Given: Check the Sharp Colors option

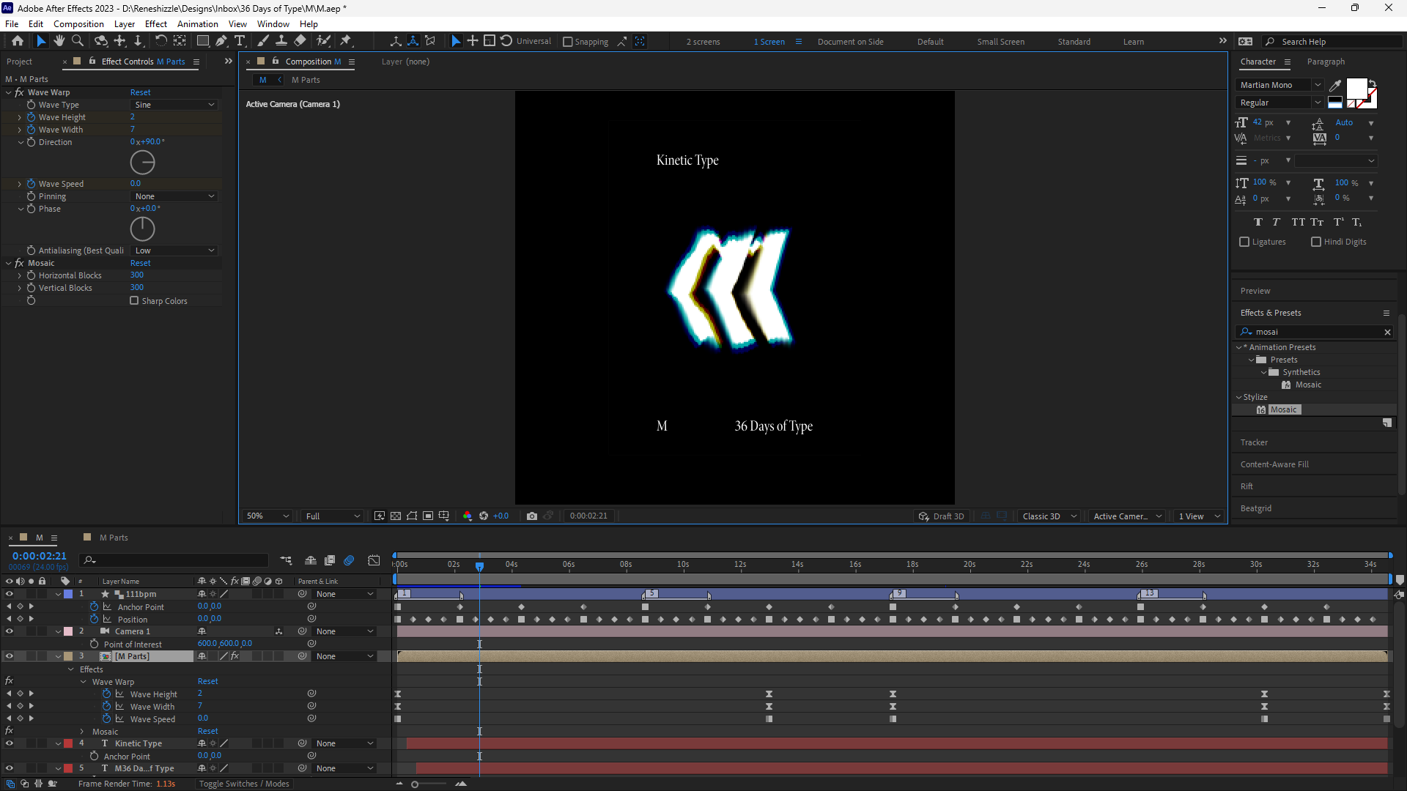Looking at the screenshot, I should coord(134,301).
